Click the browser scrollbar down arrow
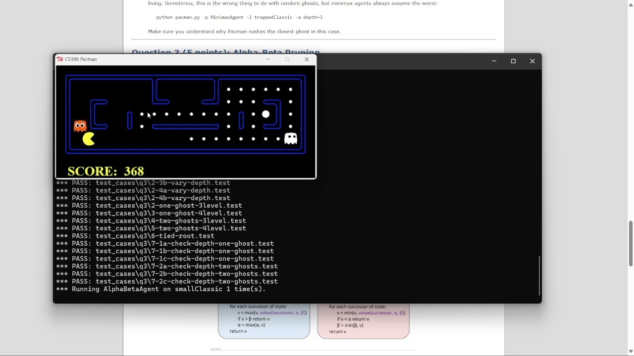 click(x=631, y=352)
